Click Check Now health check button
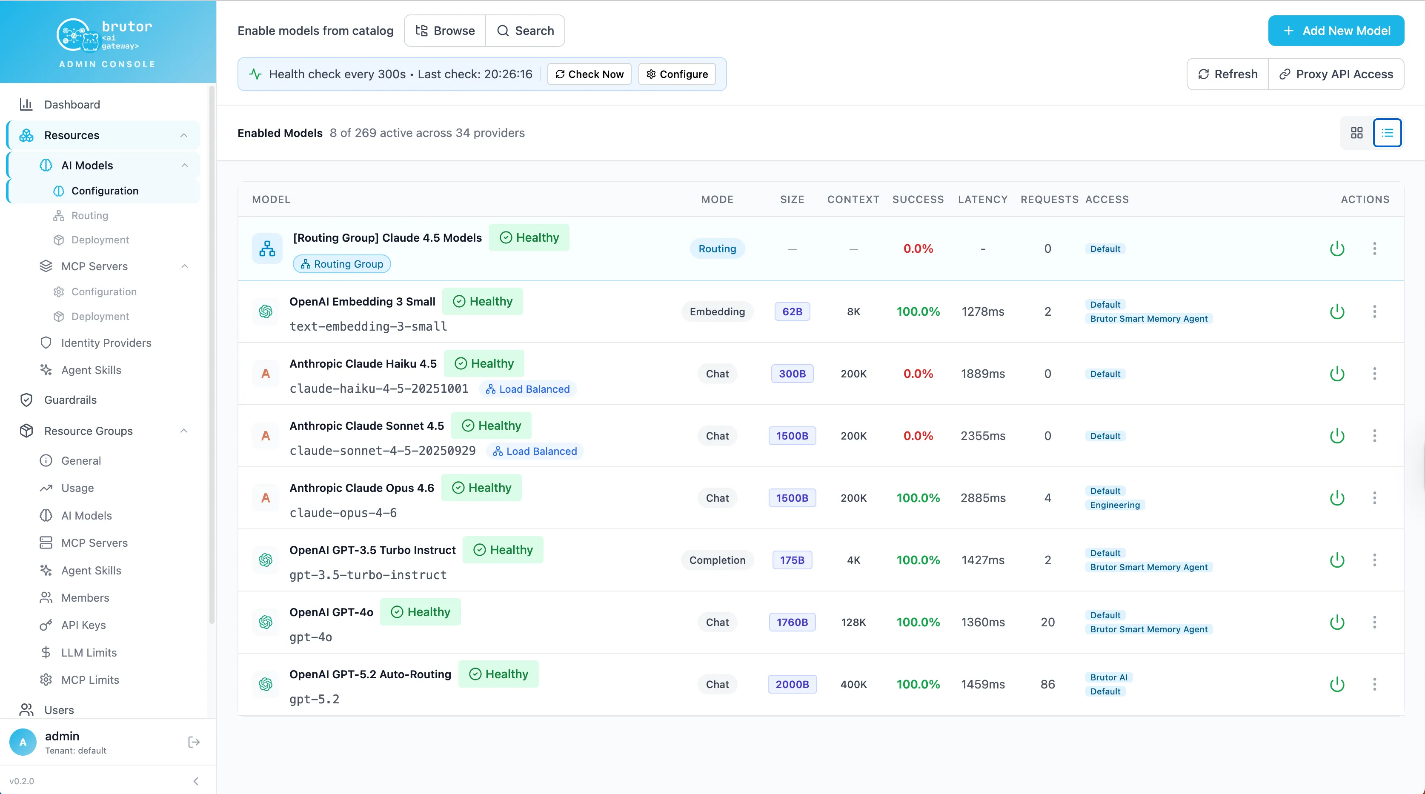Screen dimensions: 1425x794 589,74
